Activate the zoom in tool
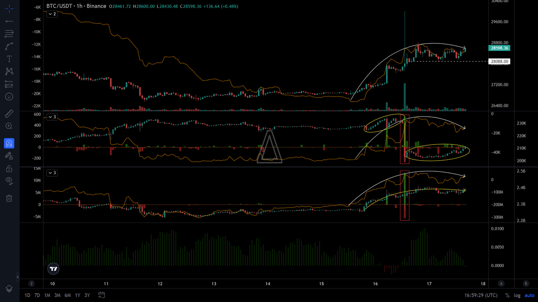This screenshot has width=538, height=302. [9, 126]
